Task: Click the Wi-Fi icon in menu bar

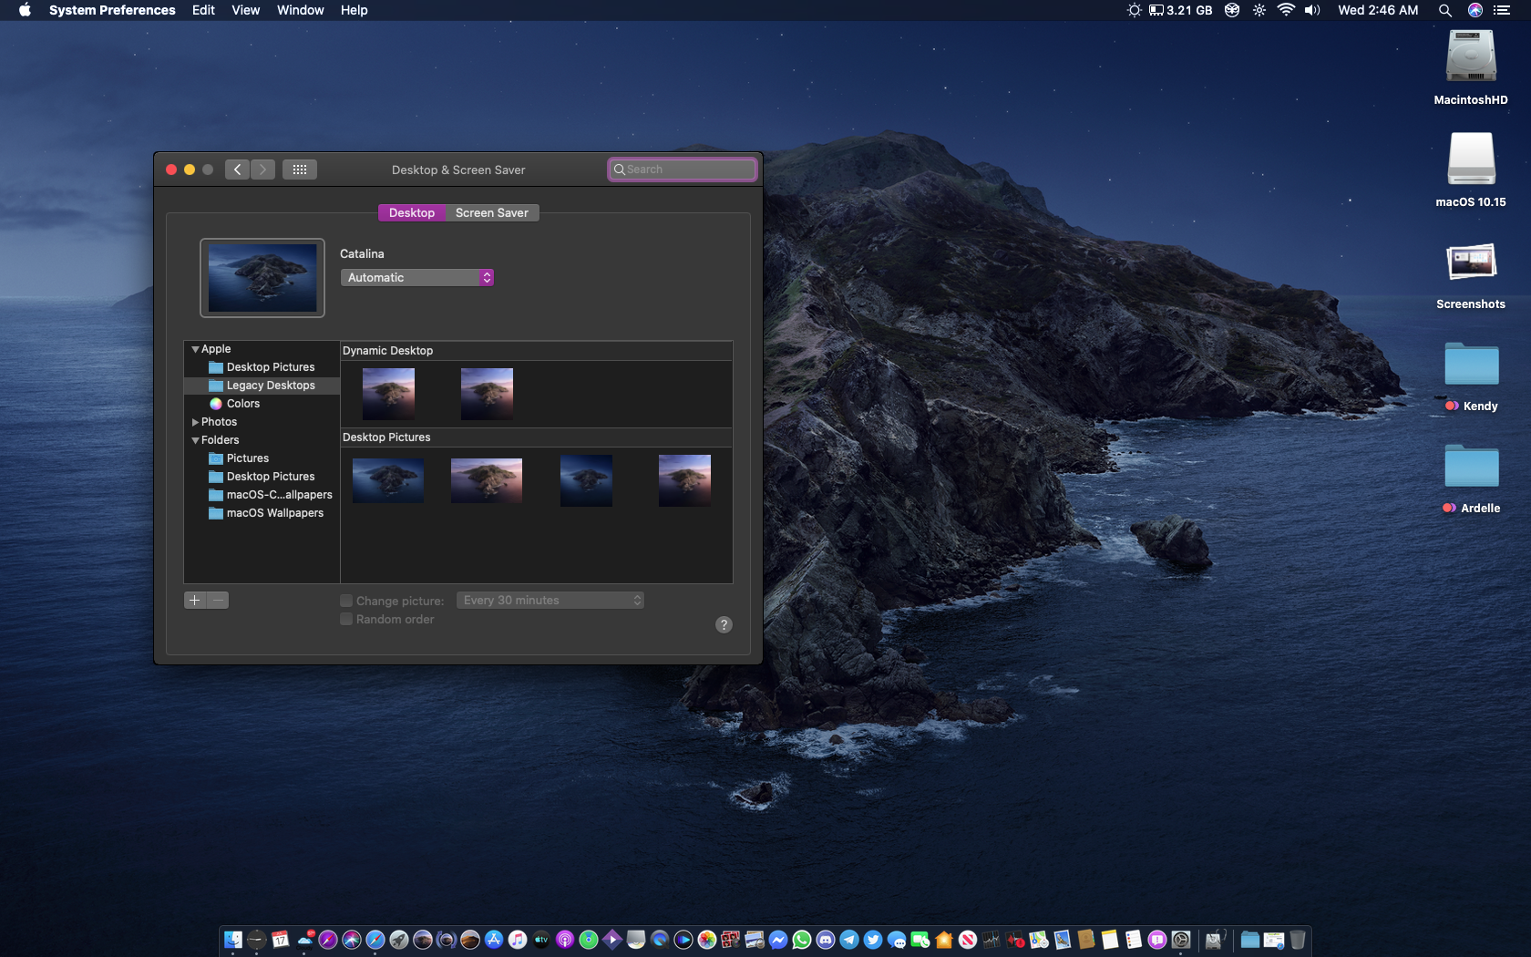Action: point(1286,10)
